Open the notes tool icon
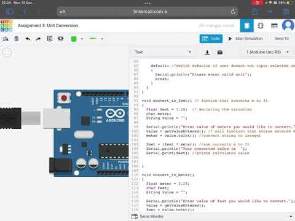 point(50,39)
